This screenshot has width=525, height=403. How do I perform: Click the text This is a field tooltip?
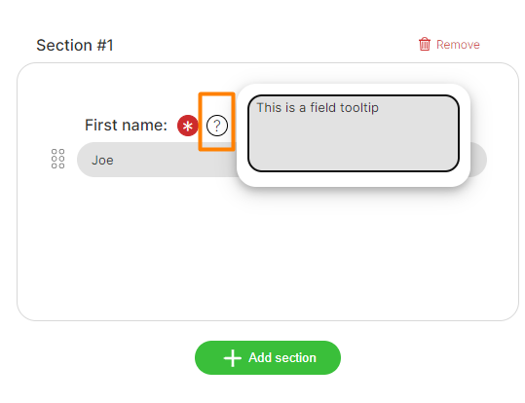pos(318,108)
